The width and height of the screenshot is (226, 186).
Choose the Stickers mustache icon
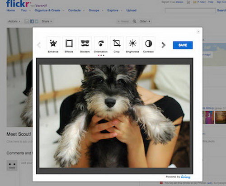[85, 43]
